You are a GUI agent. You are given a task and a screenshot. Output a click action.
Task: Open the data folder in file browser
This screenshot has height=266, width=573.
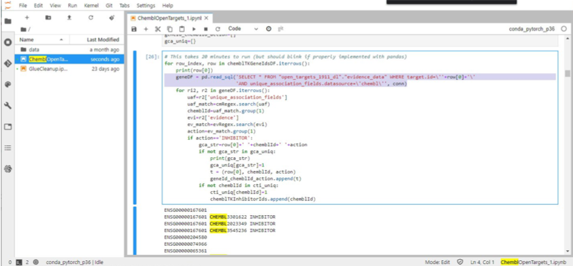pos(34,50)
